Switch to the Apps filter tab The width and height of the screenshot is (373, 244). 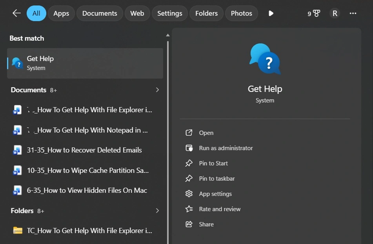coord(61,13)
